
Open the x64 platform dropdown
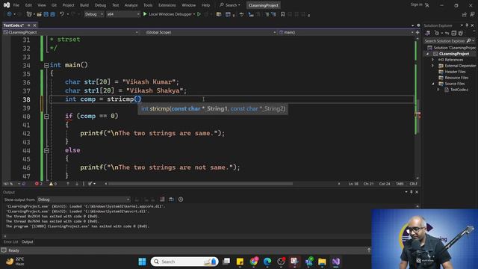[x=122, y=14]
